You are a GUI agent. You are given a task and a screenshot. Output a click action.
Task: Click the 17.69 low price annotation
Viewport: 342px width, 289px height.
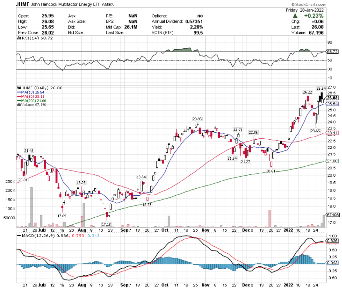tap(62, 216)
